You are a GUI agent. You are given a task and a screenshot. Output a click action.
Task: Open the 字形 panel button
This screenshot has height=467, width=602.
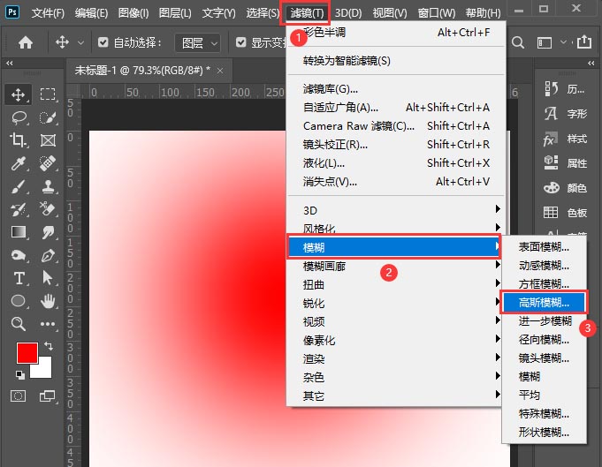pyautogui.click(x=565, y=114)
